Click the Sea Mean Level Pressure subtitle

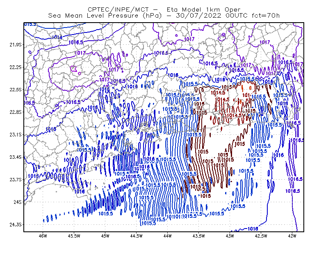[x=164, y=16]
